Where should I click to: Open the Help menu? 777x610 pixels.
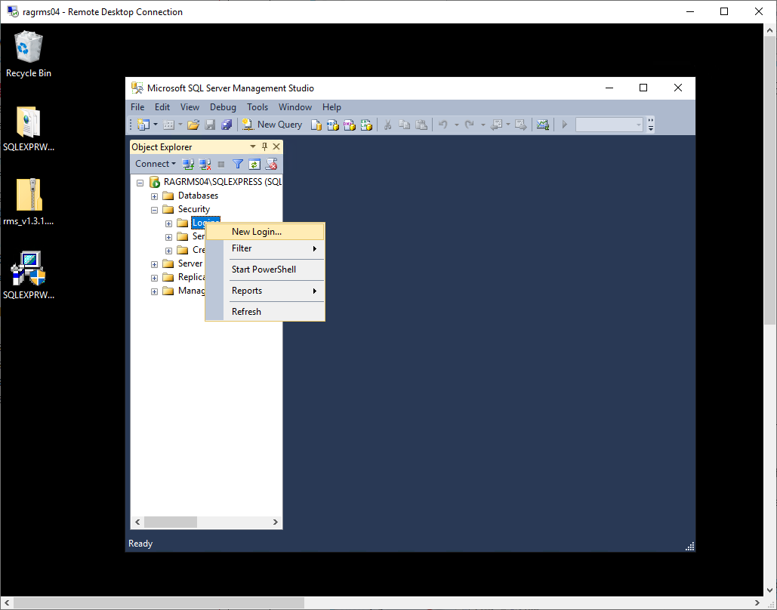331,107
